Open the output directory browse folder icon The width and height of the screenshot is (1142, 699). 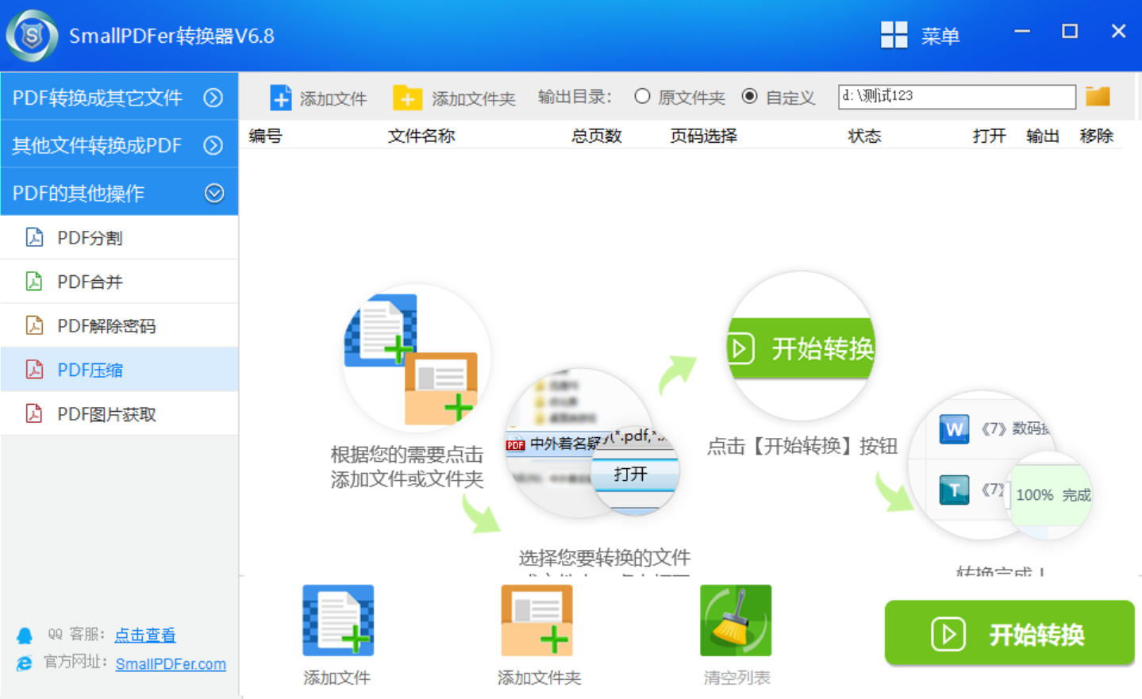click(x=1098, y=96)
